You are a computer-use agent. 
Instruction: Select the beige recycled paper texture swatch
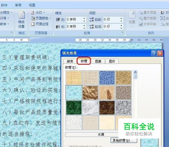pos(90,123)
